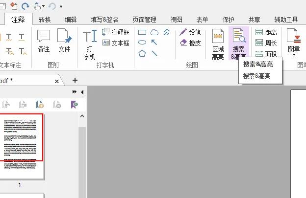
Task: Select the 区域高亮 area highlight tool
Action: (218, 44)
